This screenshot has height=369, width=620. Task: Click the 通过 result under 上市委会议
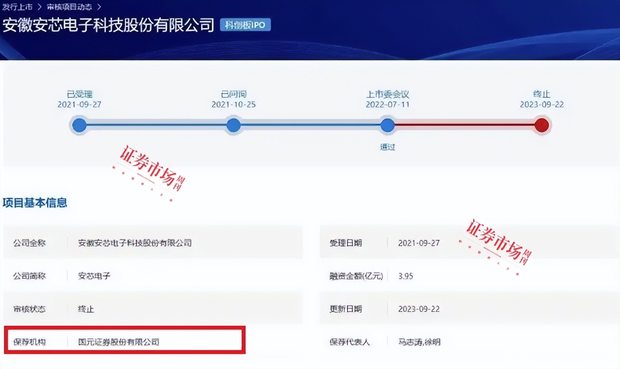point(388,147)
